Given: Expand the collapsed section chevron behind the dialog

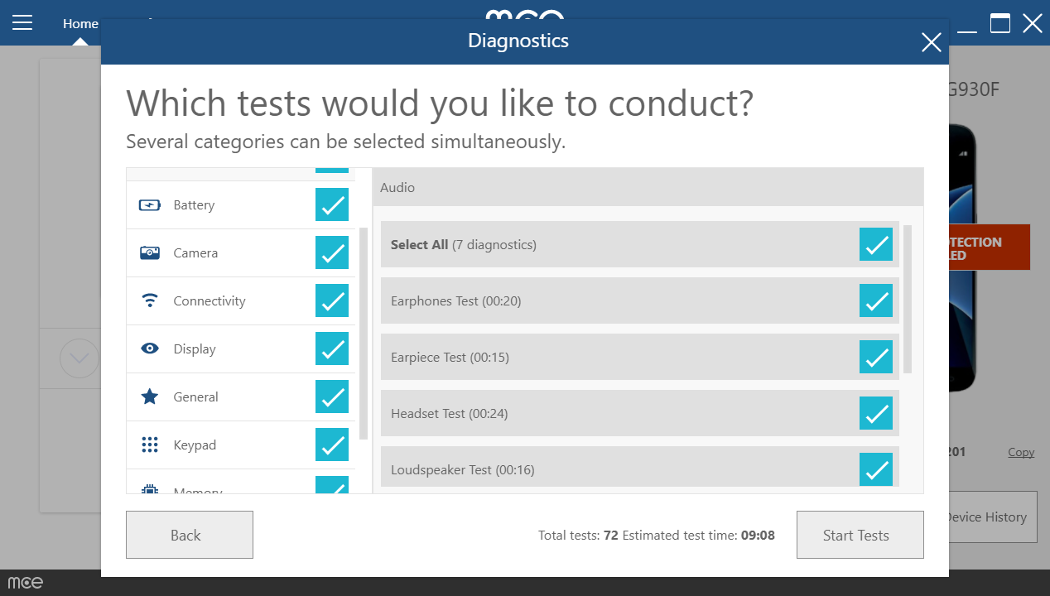Looking at the screenshot, I should click(x=79, y=358).
